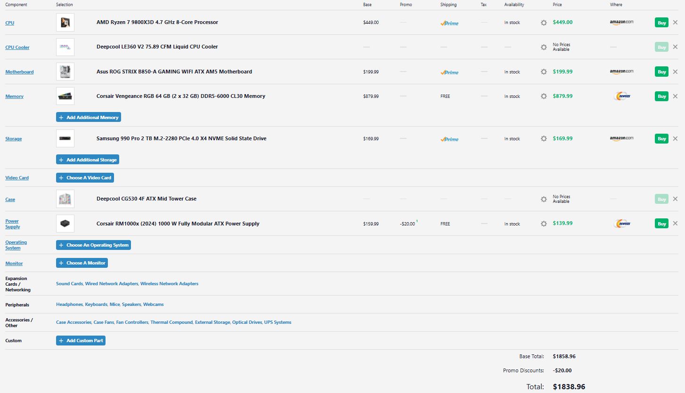Browse Wired Network Adapters
This screenshot has width=685, height=393.
112,284
